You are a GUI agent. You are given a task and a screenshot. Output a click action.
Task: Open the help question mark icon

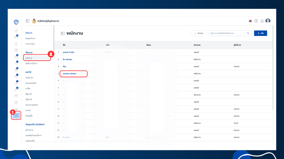pyautogui.click(x=256, y=21)
